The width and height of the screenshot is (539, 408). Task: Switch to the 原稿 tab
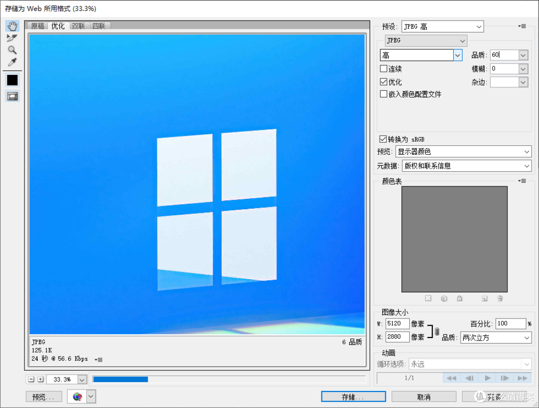[x=38, y=26]
